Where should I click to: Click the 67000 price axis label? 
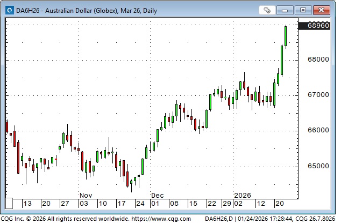318,95
